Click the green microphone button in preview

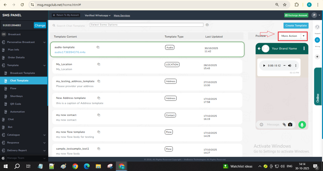click(x=302, y=125)
